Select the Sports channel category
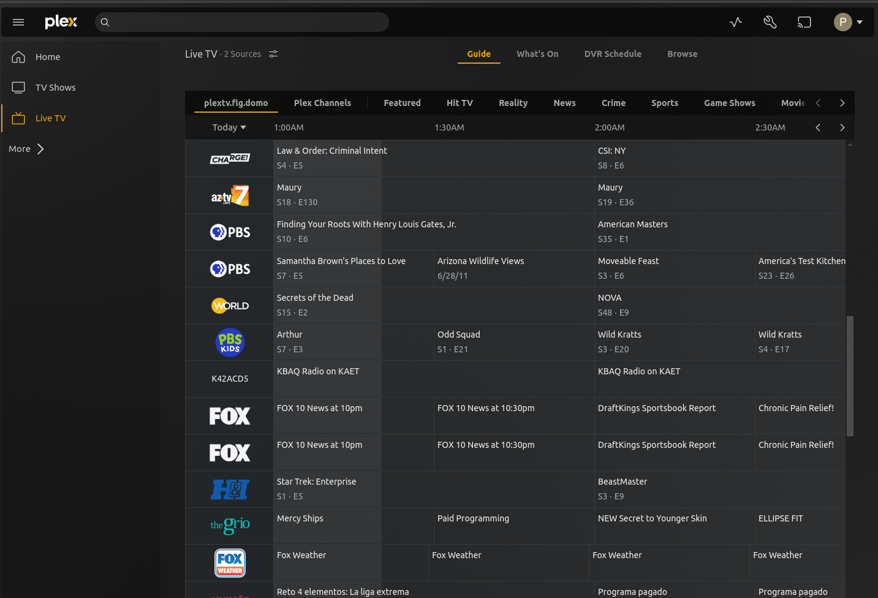This screenshot has width=878, height=598. coord(664,103)
